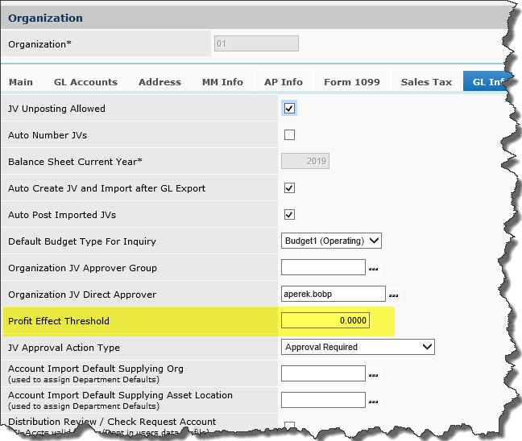Go to the MM Info tab
Image resolution: width=522 pixels, height=441 pixels.
point(222,82)
